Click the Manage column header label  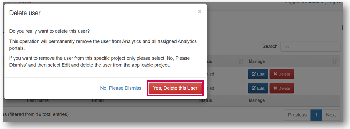coord(257,62)
